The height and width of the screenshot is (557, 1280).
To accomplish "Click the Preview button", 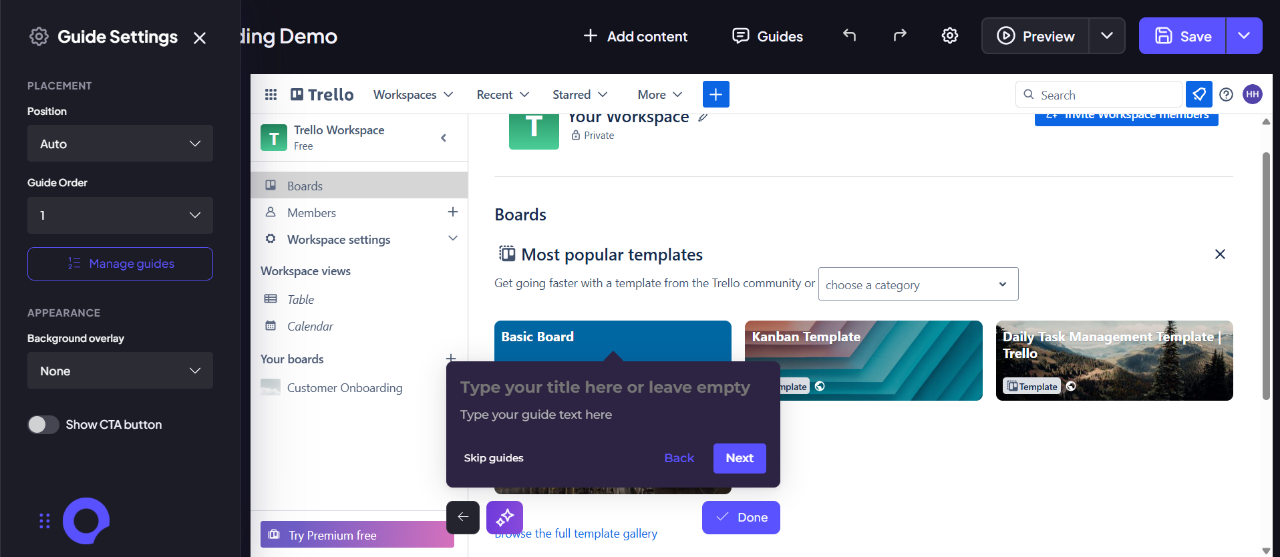I will point(1035,36).
